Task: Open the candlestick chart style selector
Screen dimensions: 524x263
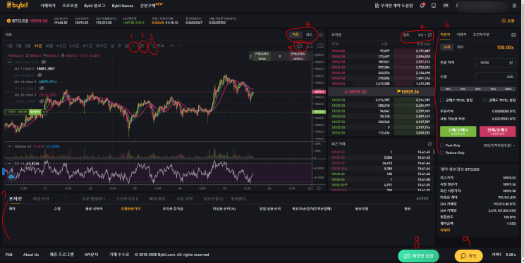Action: click(142, 46)
